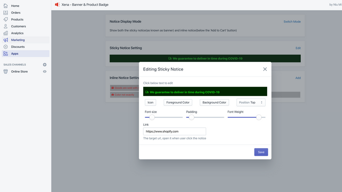Screen dimensions: 342x192
Task: Add a sales channel with plus icon
Action: 45,65
